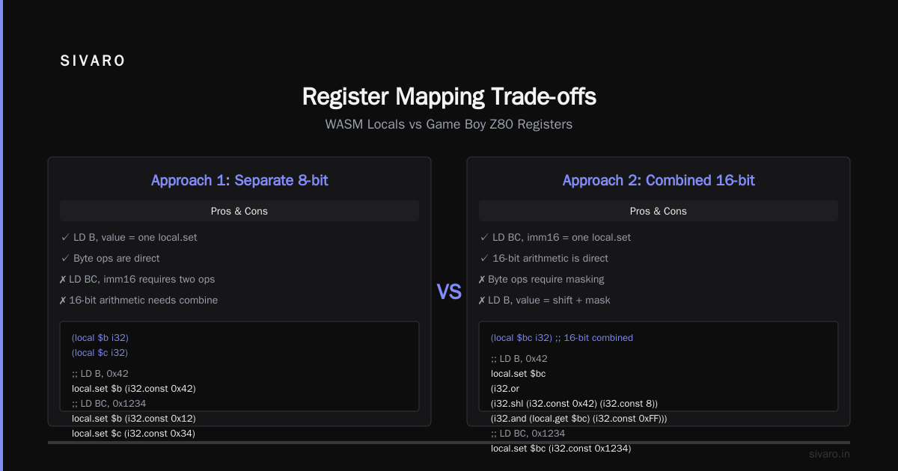Click the '(local $b i32)' code line
The width and height of the screenshot is (898, 471).
tap(100, 338)
